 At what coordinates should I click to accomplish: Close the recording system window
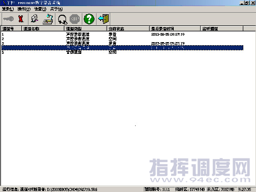point(253,3)
